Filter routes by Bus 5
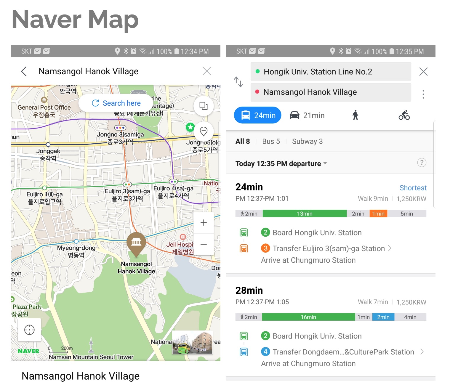The height and width of the screenshot is (382, 458). point(271,141)
